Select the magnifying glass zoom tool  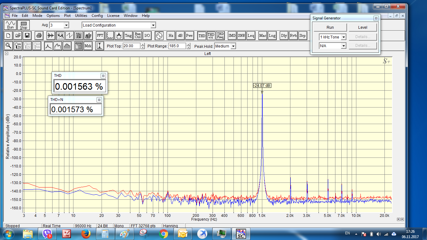(8, 46)
